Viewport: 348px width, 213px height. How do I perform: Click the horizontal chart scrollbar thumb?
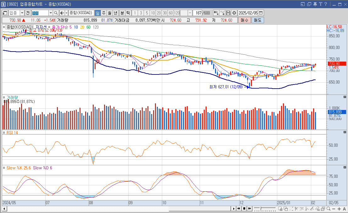click(x=200, y=209)
